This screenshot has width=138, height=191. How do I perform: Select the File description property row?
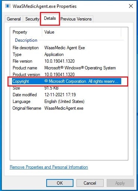point(66,48)
